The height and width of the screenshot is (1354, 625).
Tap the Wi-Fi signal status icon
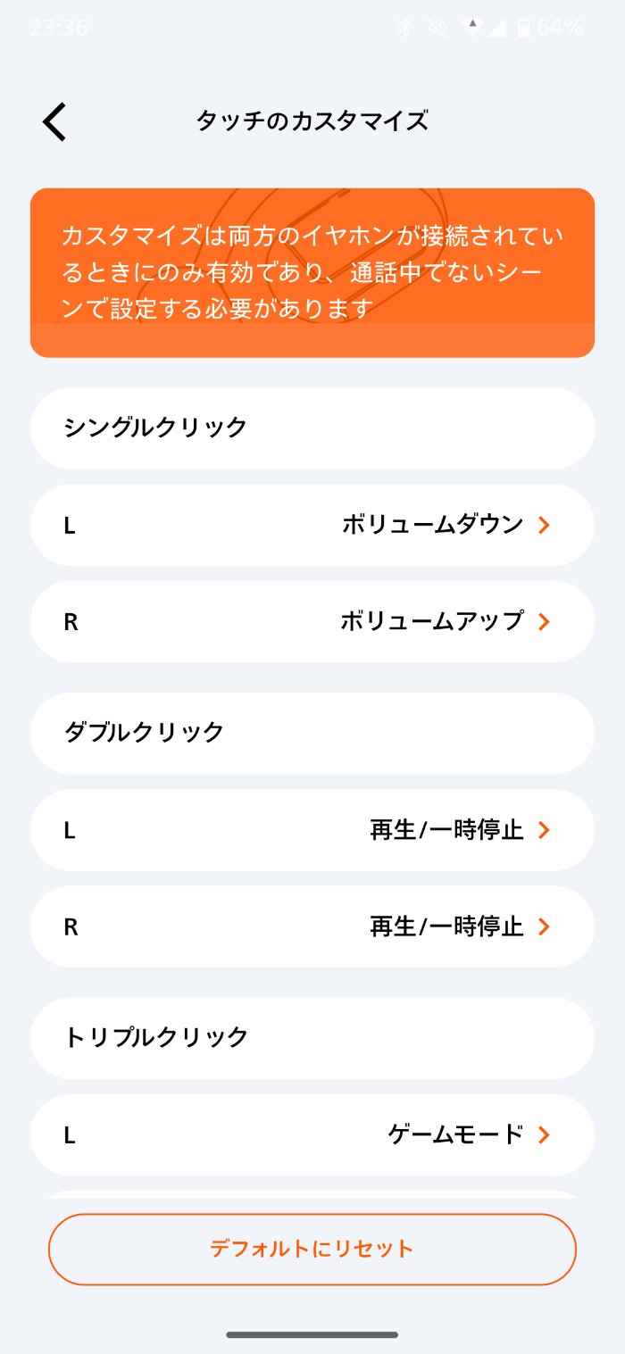tap(471, 28)
